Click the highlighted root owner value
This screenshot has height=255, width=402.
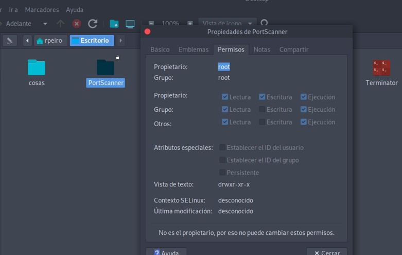224,66
